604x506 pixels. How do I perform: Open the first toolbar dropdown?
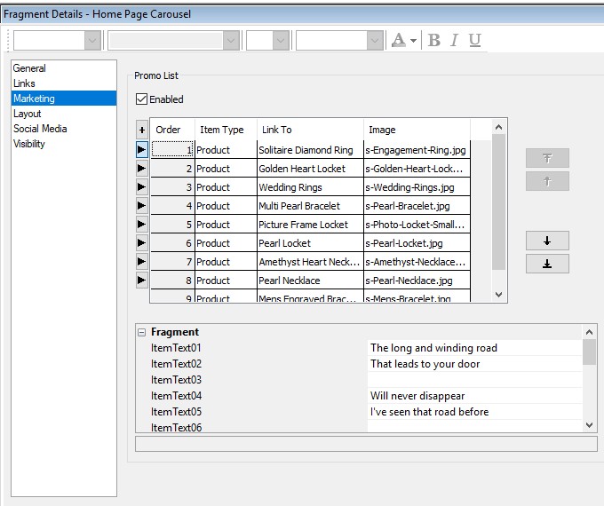pyautogui.click(x=92, y=40)
